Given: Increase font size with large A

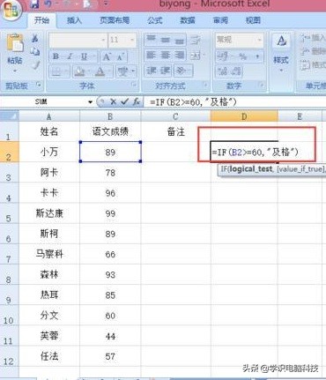Looking at the screenshot, I should tap(107, 56).
